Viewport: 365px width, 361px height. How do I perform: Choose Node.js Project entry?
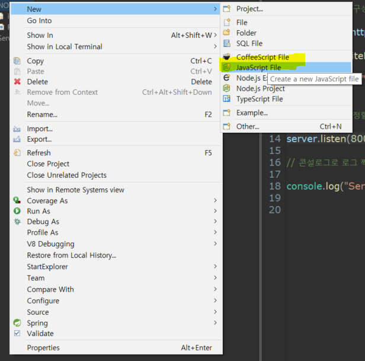pos(286,88)
